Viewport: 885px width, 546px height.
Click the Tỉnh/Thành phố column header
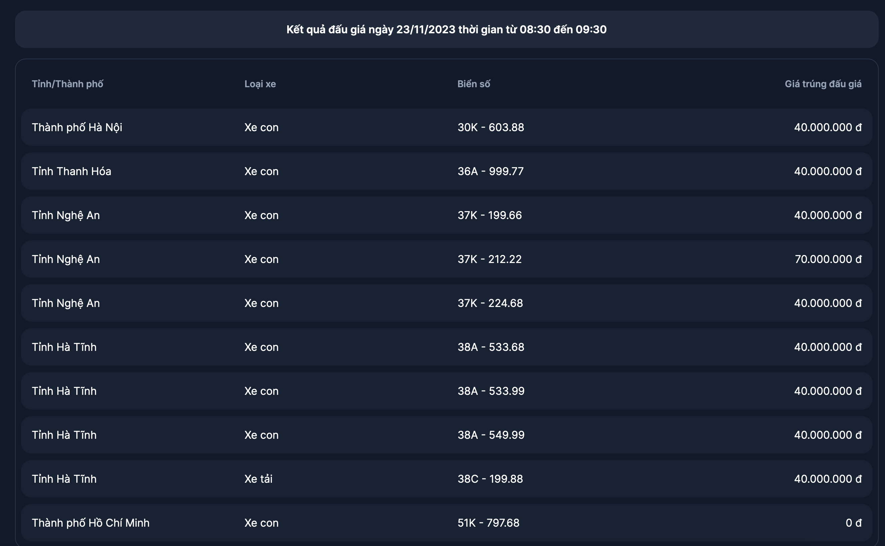(68, 84)
